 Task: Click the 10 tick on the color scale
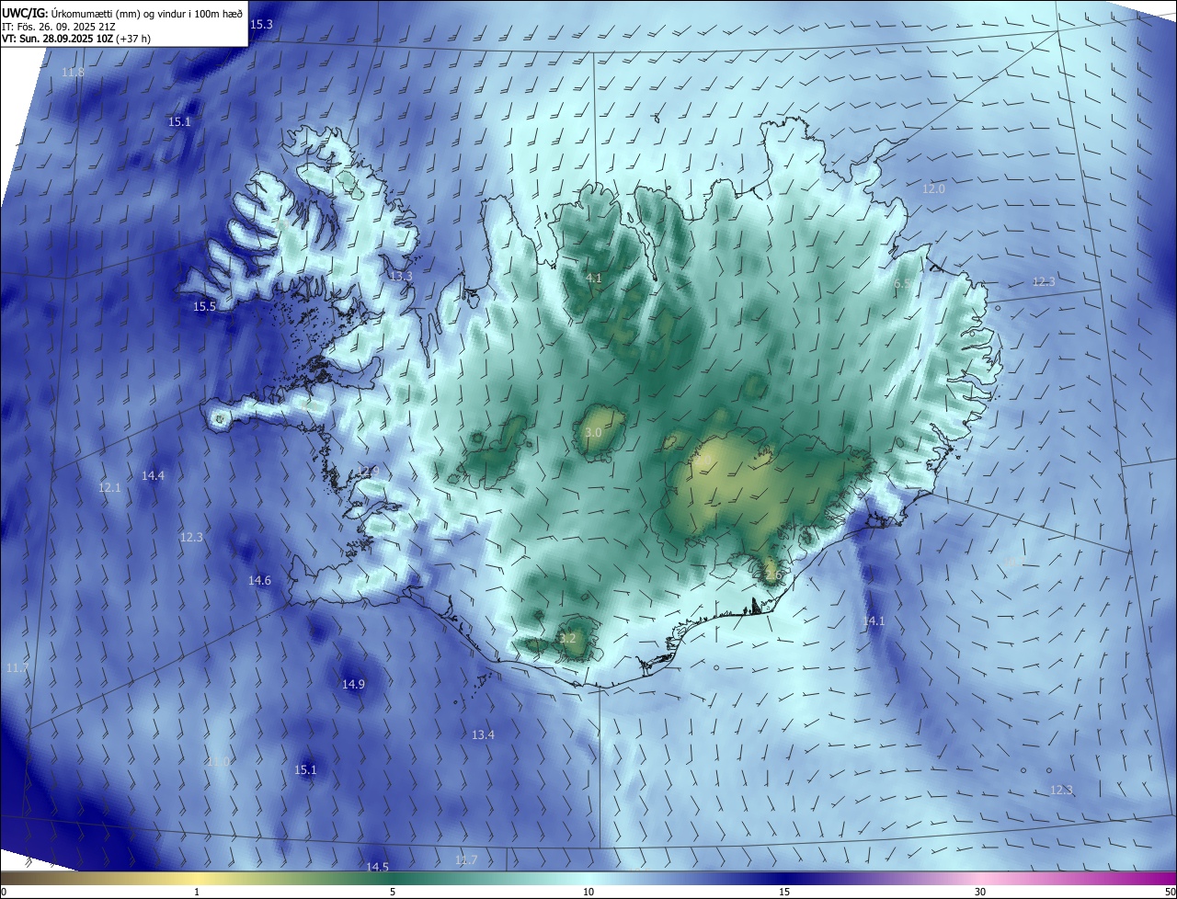(x=588, y=892)
